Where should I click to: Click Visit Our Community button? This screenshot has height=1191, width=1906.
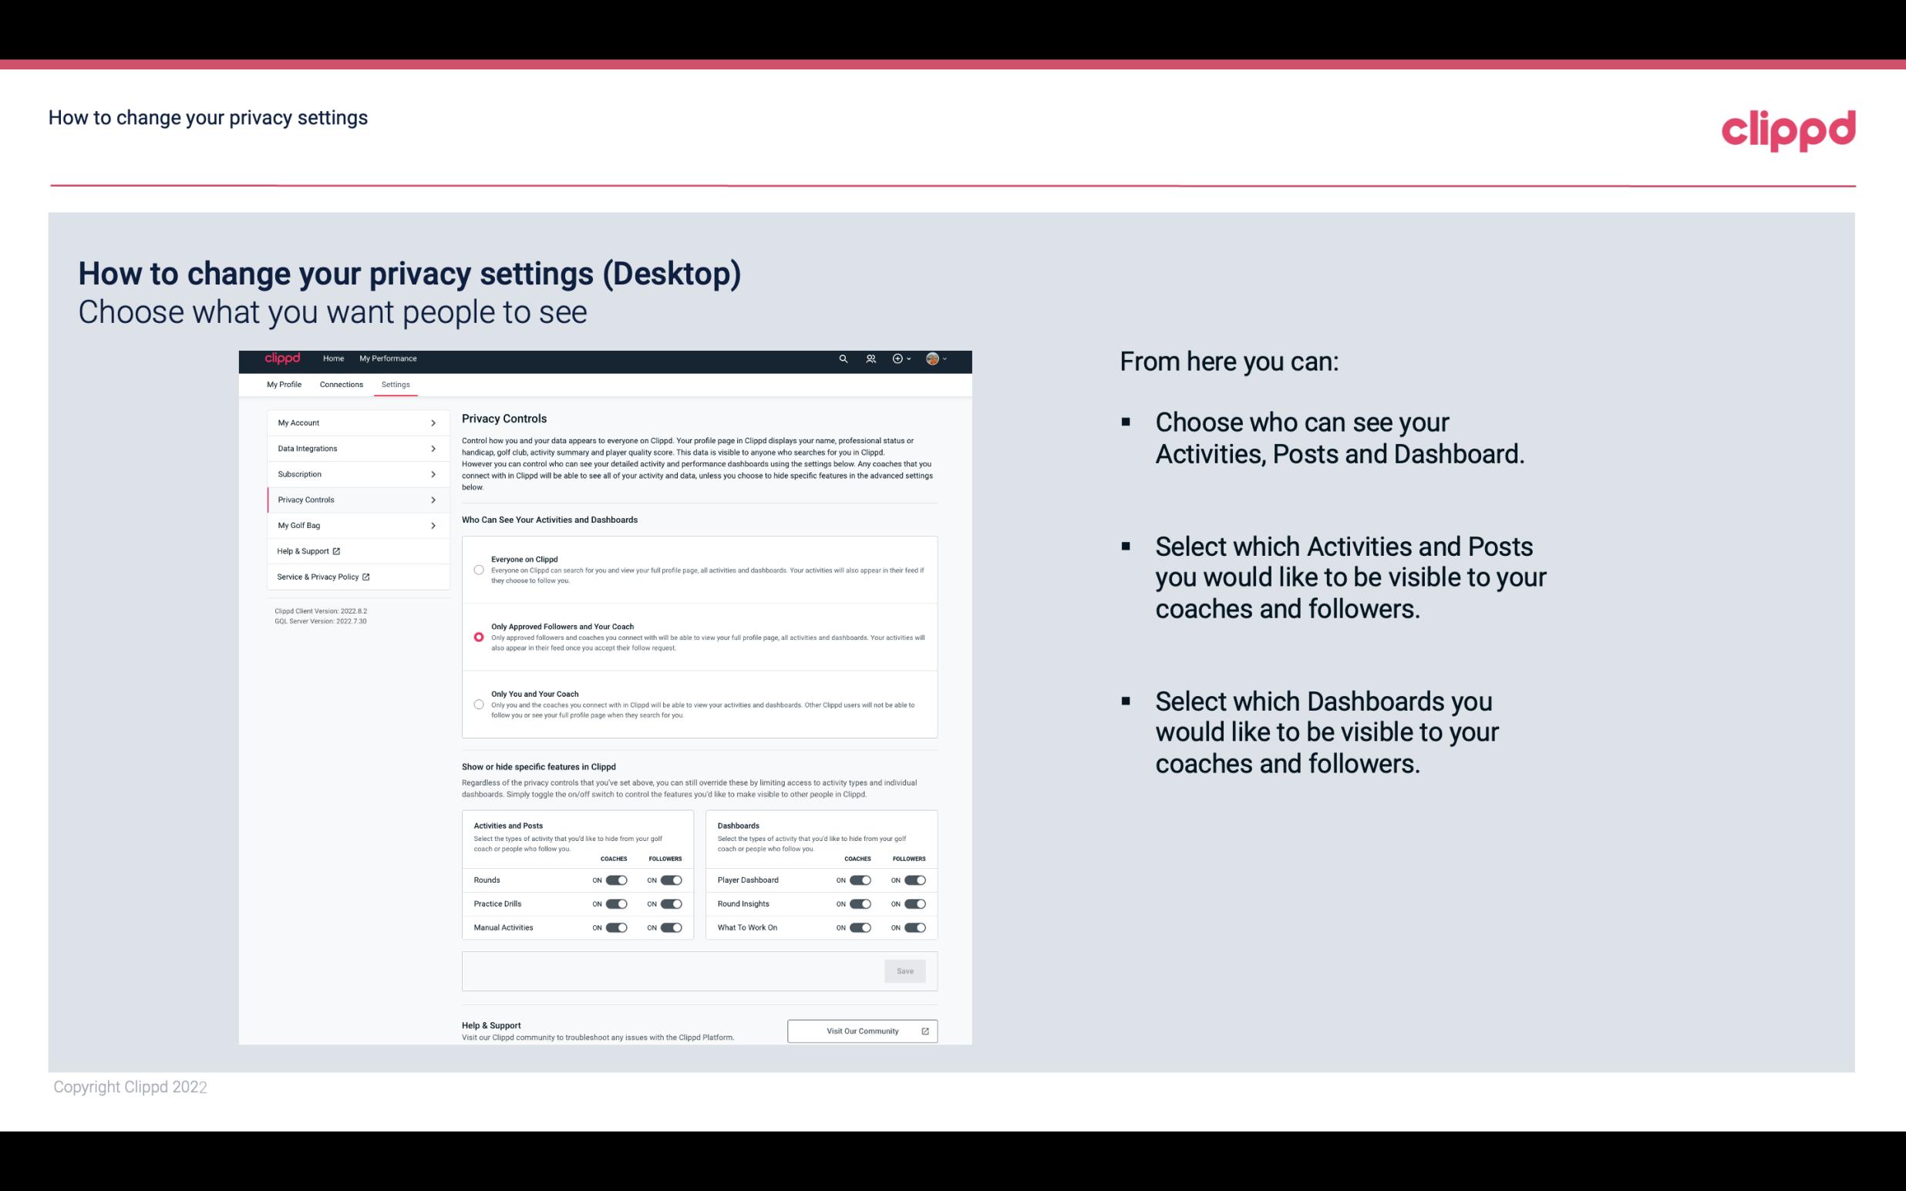(862, 1031)
